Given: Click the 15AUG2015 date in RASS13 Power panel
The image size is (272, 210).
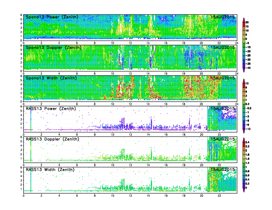Looking at the screenshot, I should pyautogui.click(x=223, y=108).
